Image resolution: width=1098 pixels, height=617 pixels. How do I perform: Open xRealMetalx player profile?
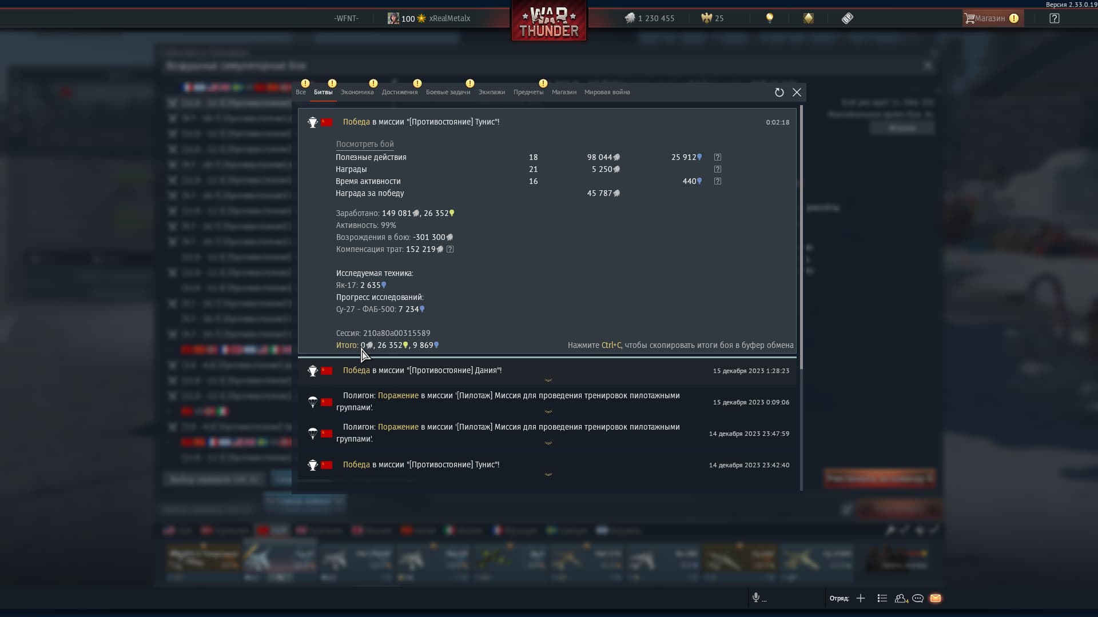[449, 18]
